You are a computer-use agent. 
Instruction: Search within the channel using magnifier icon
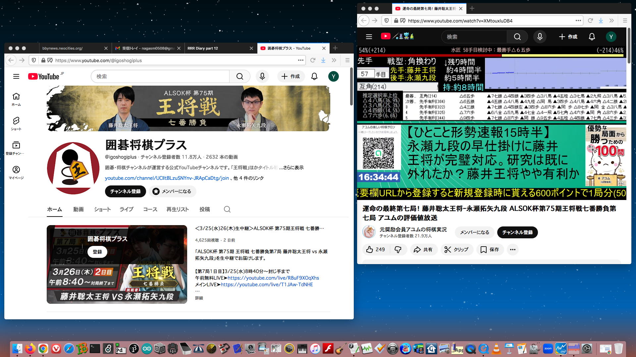[227, 209]
